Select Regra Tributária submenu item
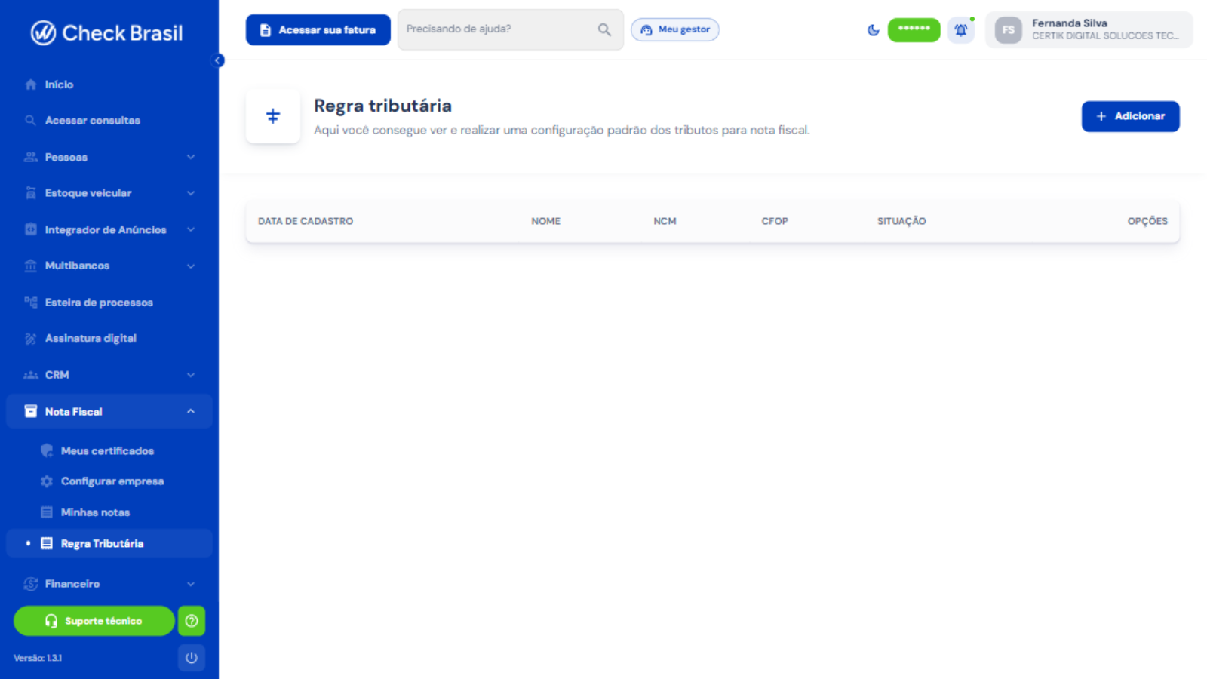Screen dimensions: 1207x679 tap(109, 543)
